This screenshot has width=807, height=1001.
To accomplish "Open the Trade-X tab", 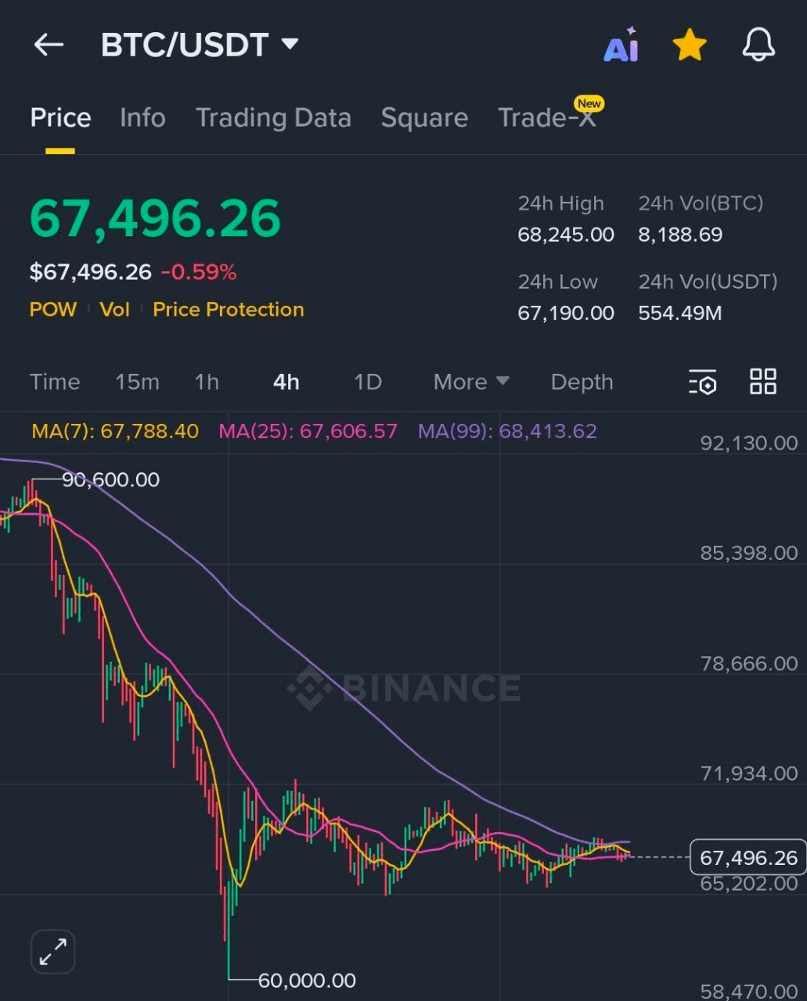I will pyautogui.click(x=547, y=118).
